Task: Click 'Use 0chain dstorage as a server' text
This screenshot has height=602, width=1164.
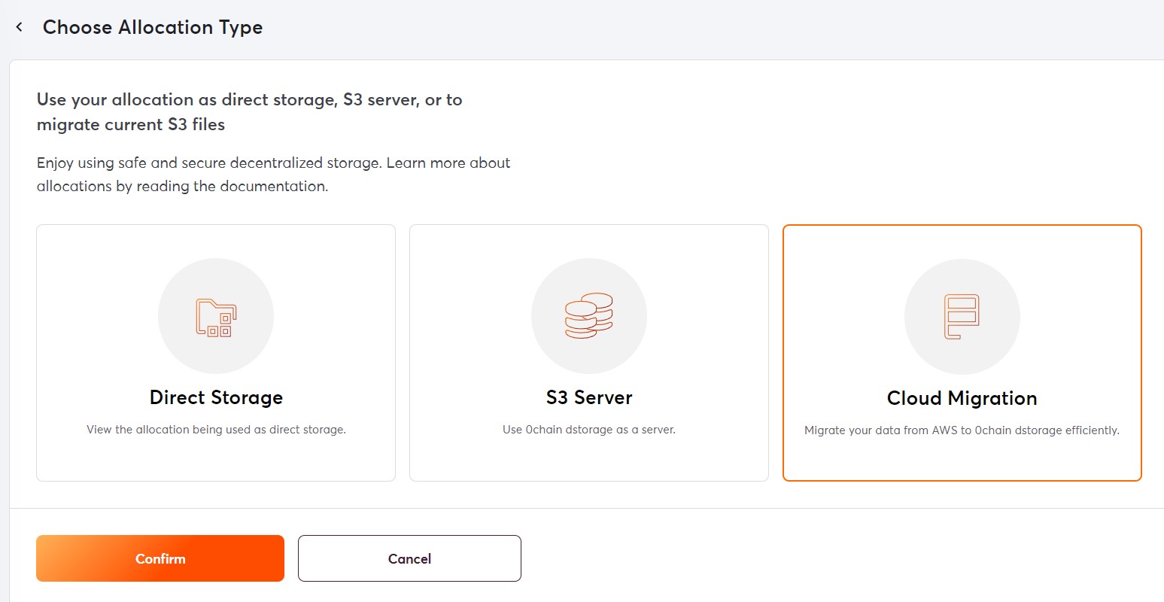Action: (589, 430)
